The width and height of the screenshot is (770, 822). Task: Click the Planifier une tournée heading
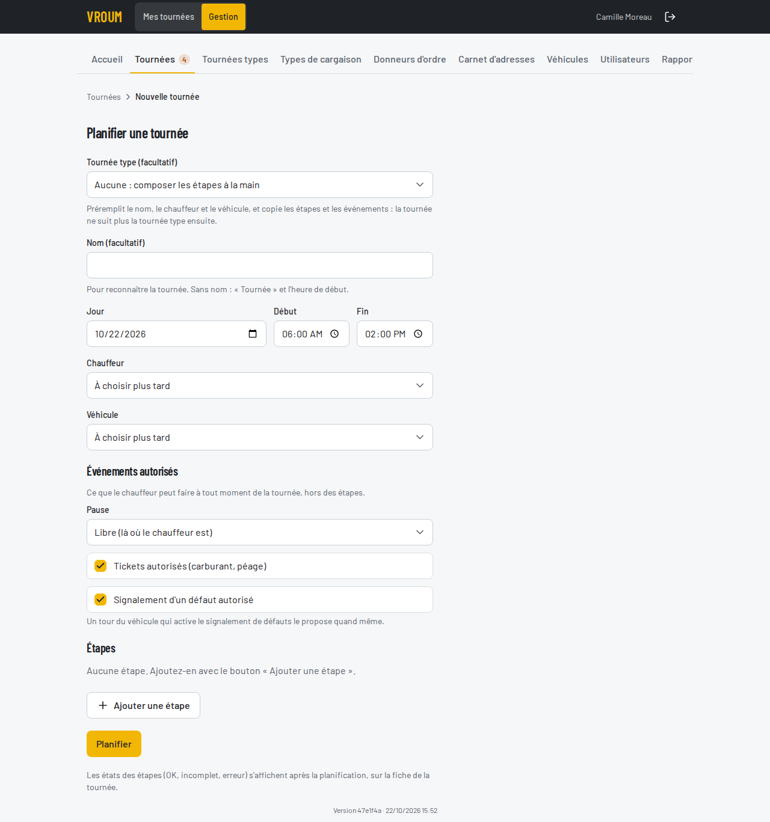tap(137, 133)
